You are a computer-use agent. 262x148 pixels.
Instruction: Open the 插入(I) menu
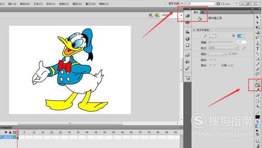click(12, 4)
